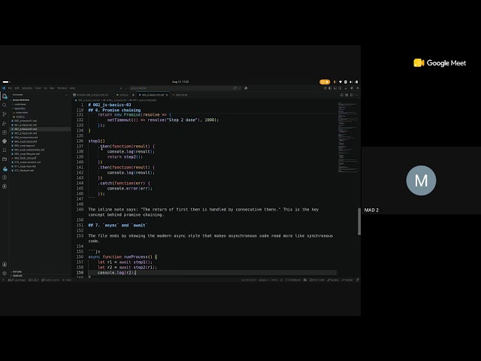Click the heading '## 7. async and await'

[118, 225]
